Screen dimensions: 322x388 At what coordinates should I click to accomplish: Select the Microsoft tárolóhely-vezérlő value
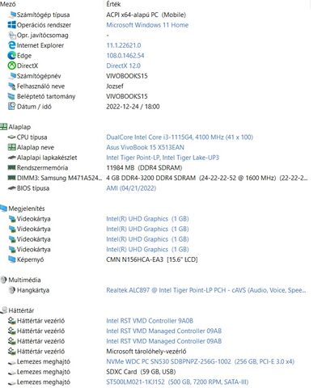tap(146, 352)
